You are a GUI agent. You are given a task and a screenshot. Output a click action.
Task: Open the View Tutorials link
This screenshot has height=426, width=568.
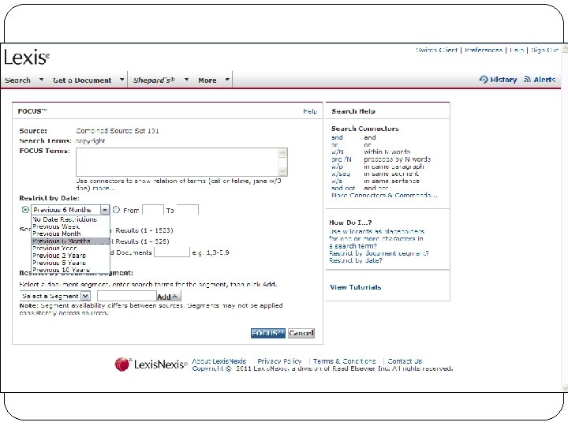355,287
